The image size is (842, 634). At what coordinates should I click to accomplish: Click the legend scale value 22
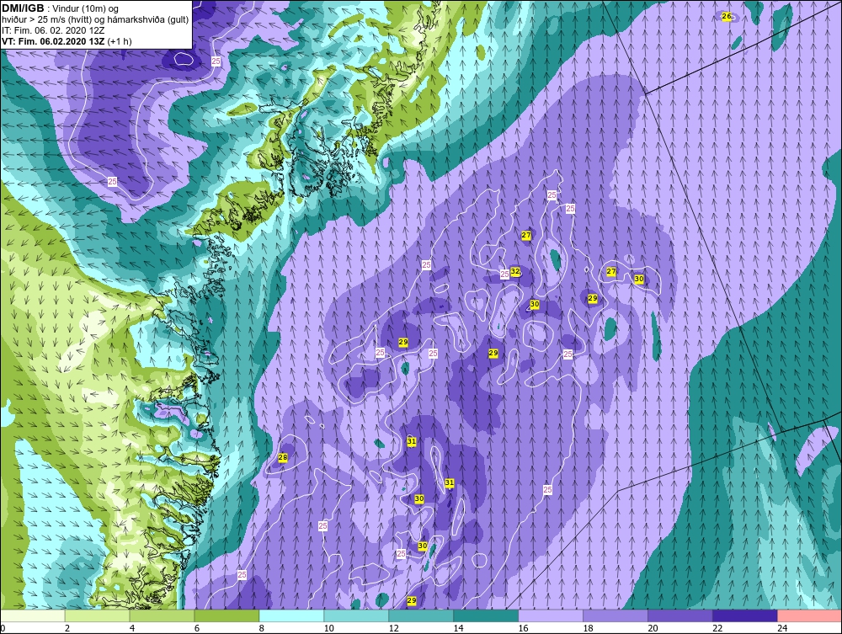[x=717, y=628]
